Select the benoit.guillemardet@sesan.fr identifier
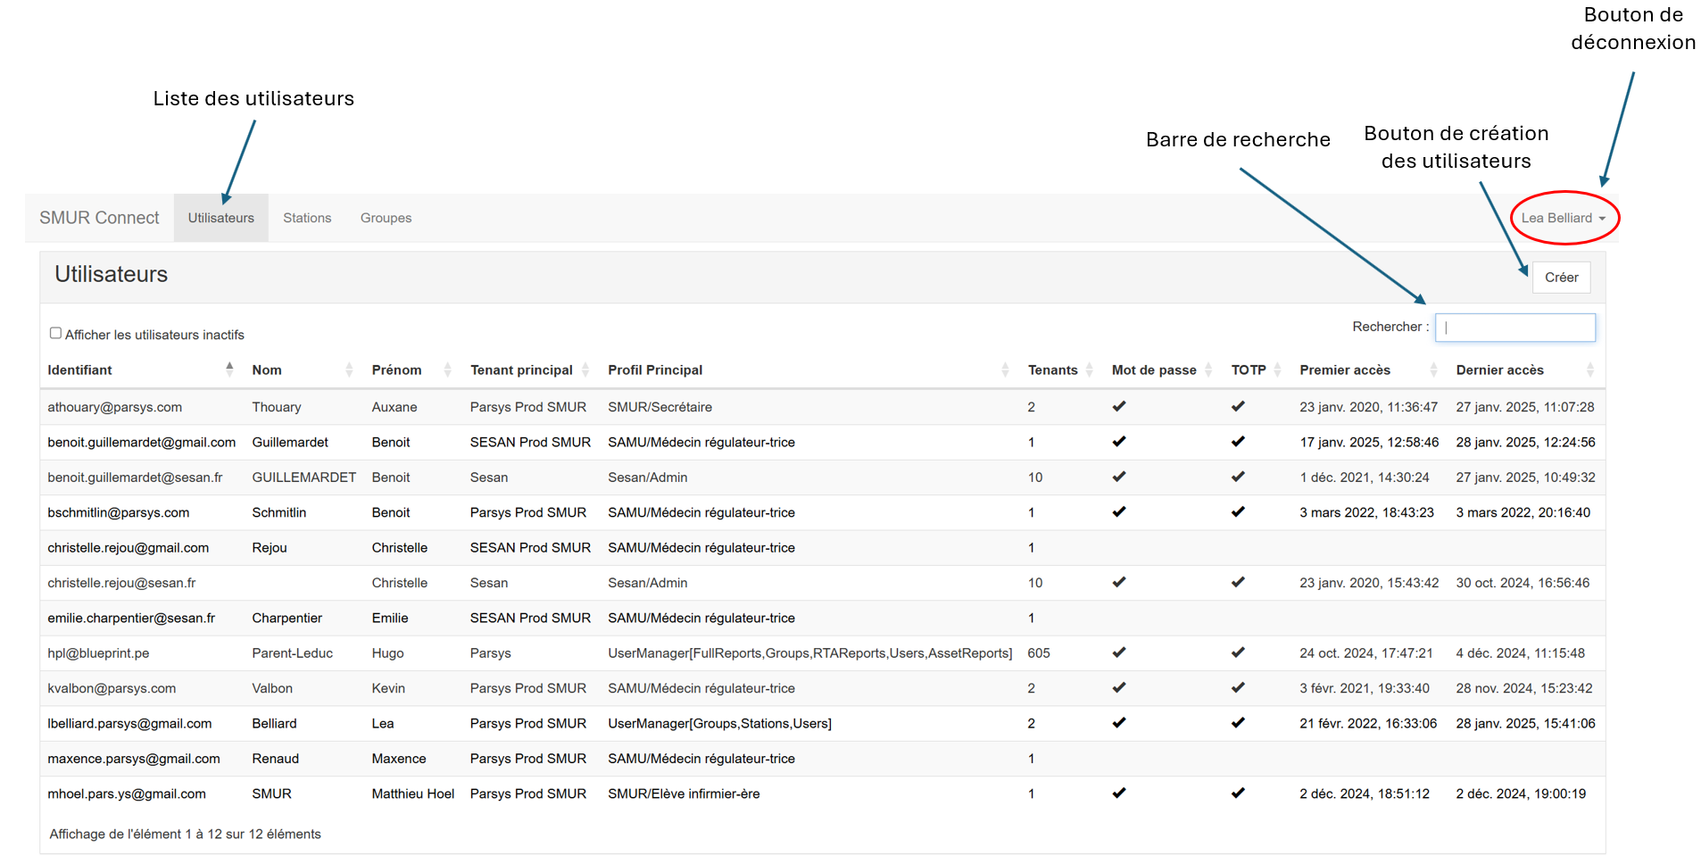1701x864 pixels. [136, 478]
